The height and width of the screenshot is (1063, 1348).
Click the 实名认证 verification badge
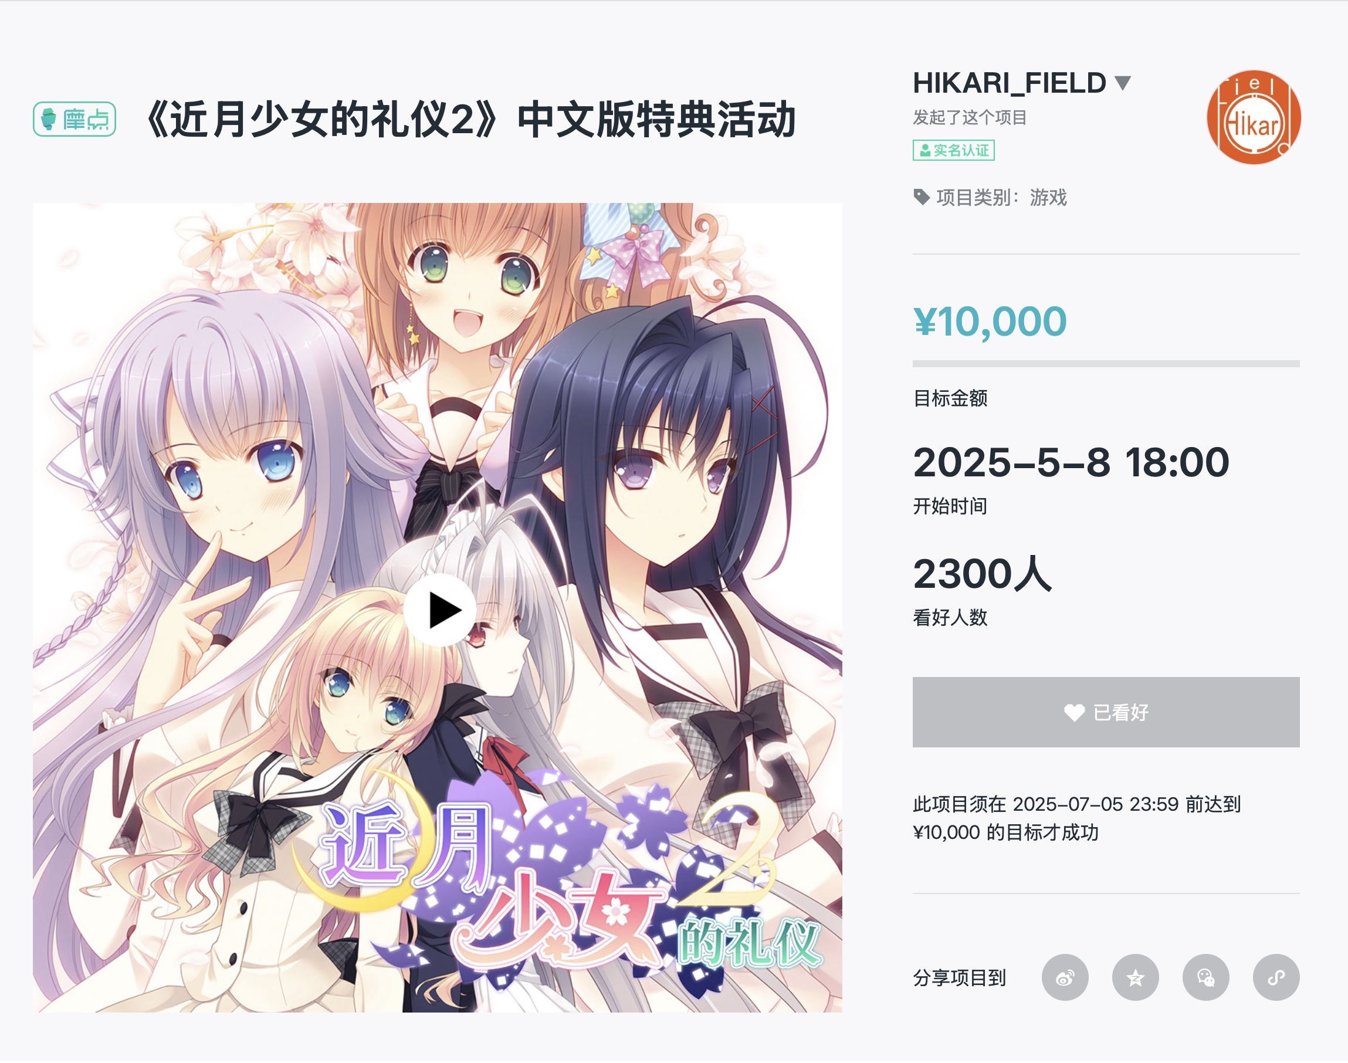953,151
